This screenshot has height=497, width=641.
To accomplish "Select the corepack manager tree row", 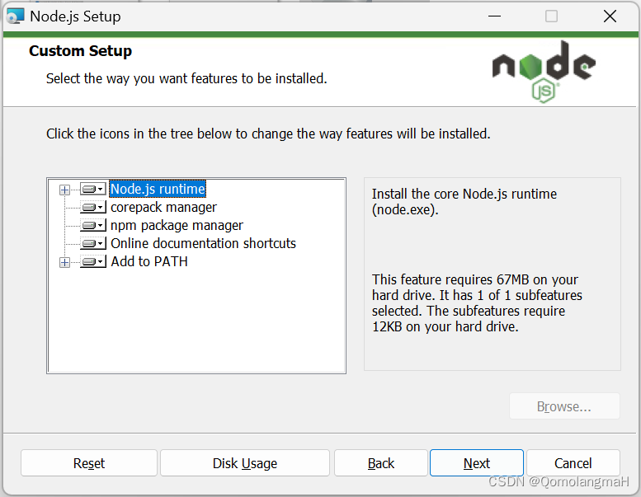I will [x=163, y=207].
